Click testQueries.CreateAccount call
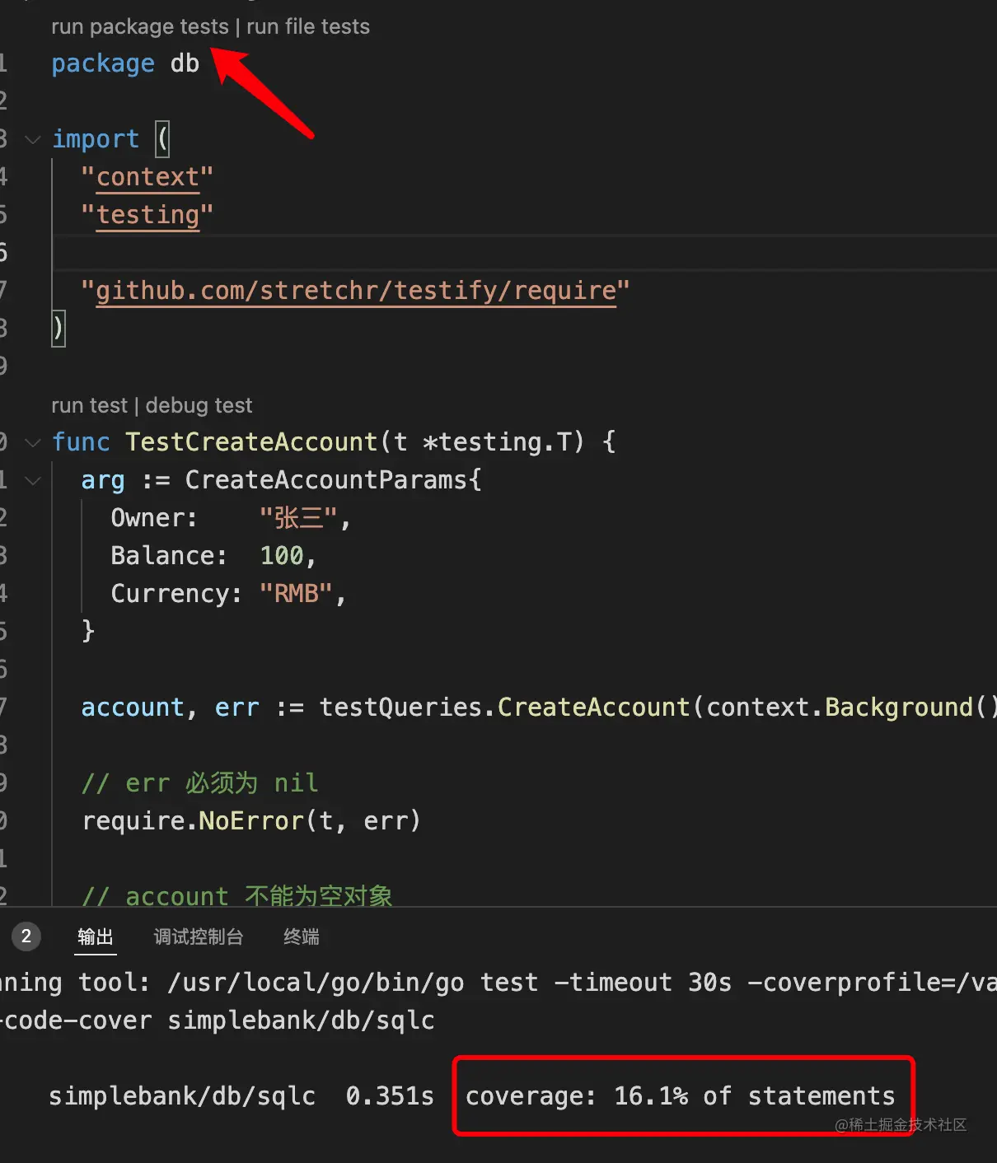The height and width of the screenshot is (1163, 997). point(504,708)
